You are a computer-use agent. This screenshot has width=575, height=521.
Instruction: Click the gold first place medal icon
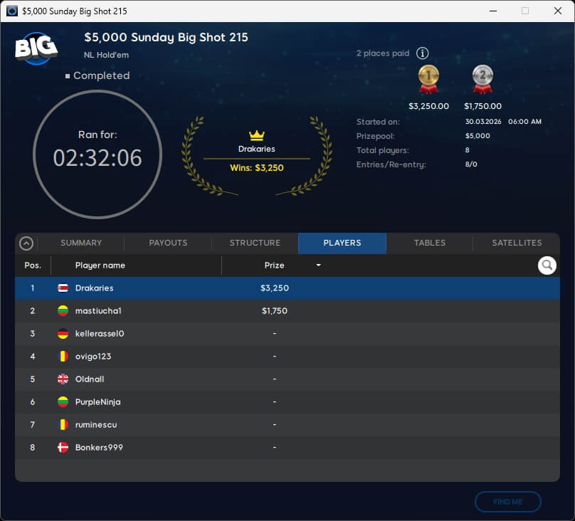(428, 79)
